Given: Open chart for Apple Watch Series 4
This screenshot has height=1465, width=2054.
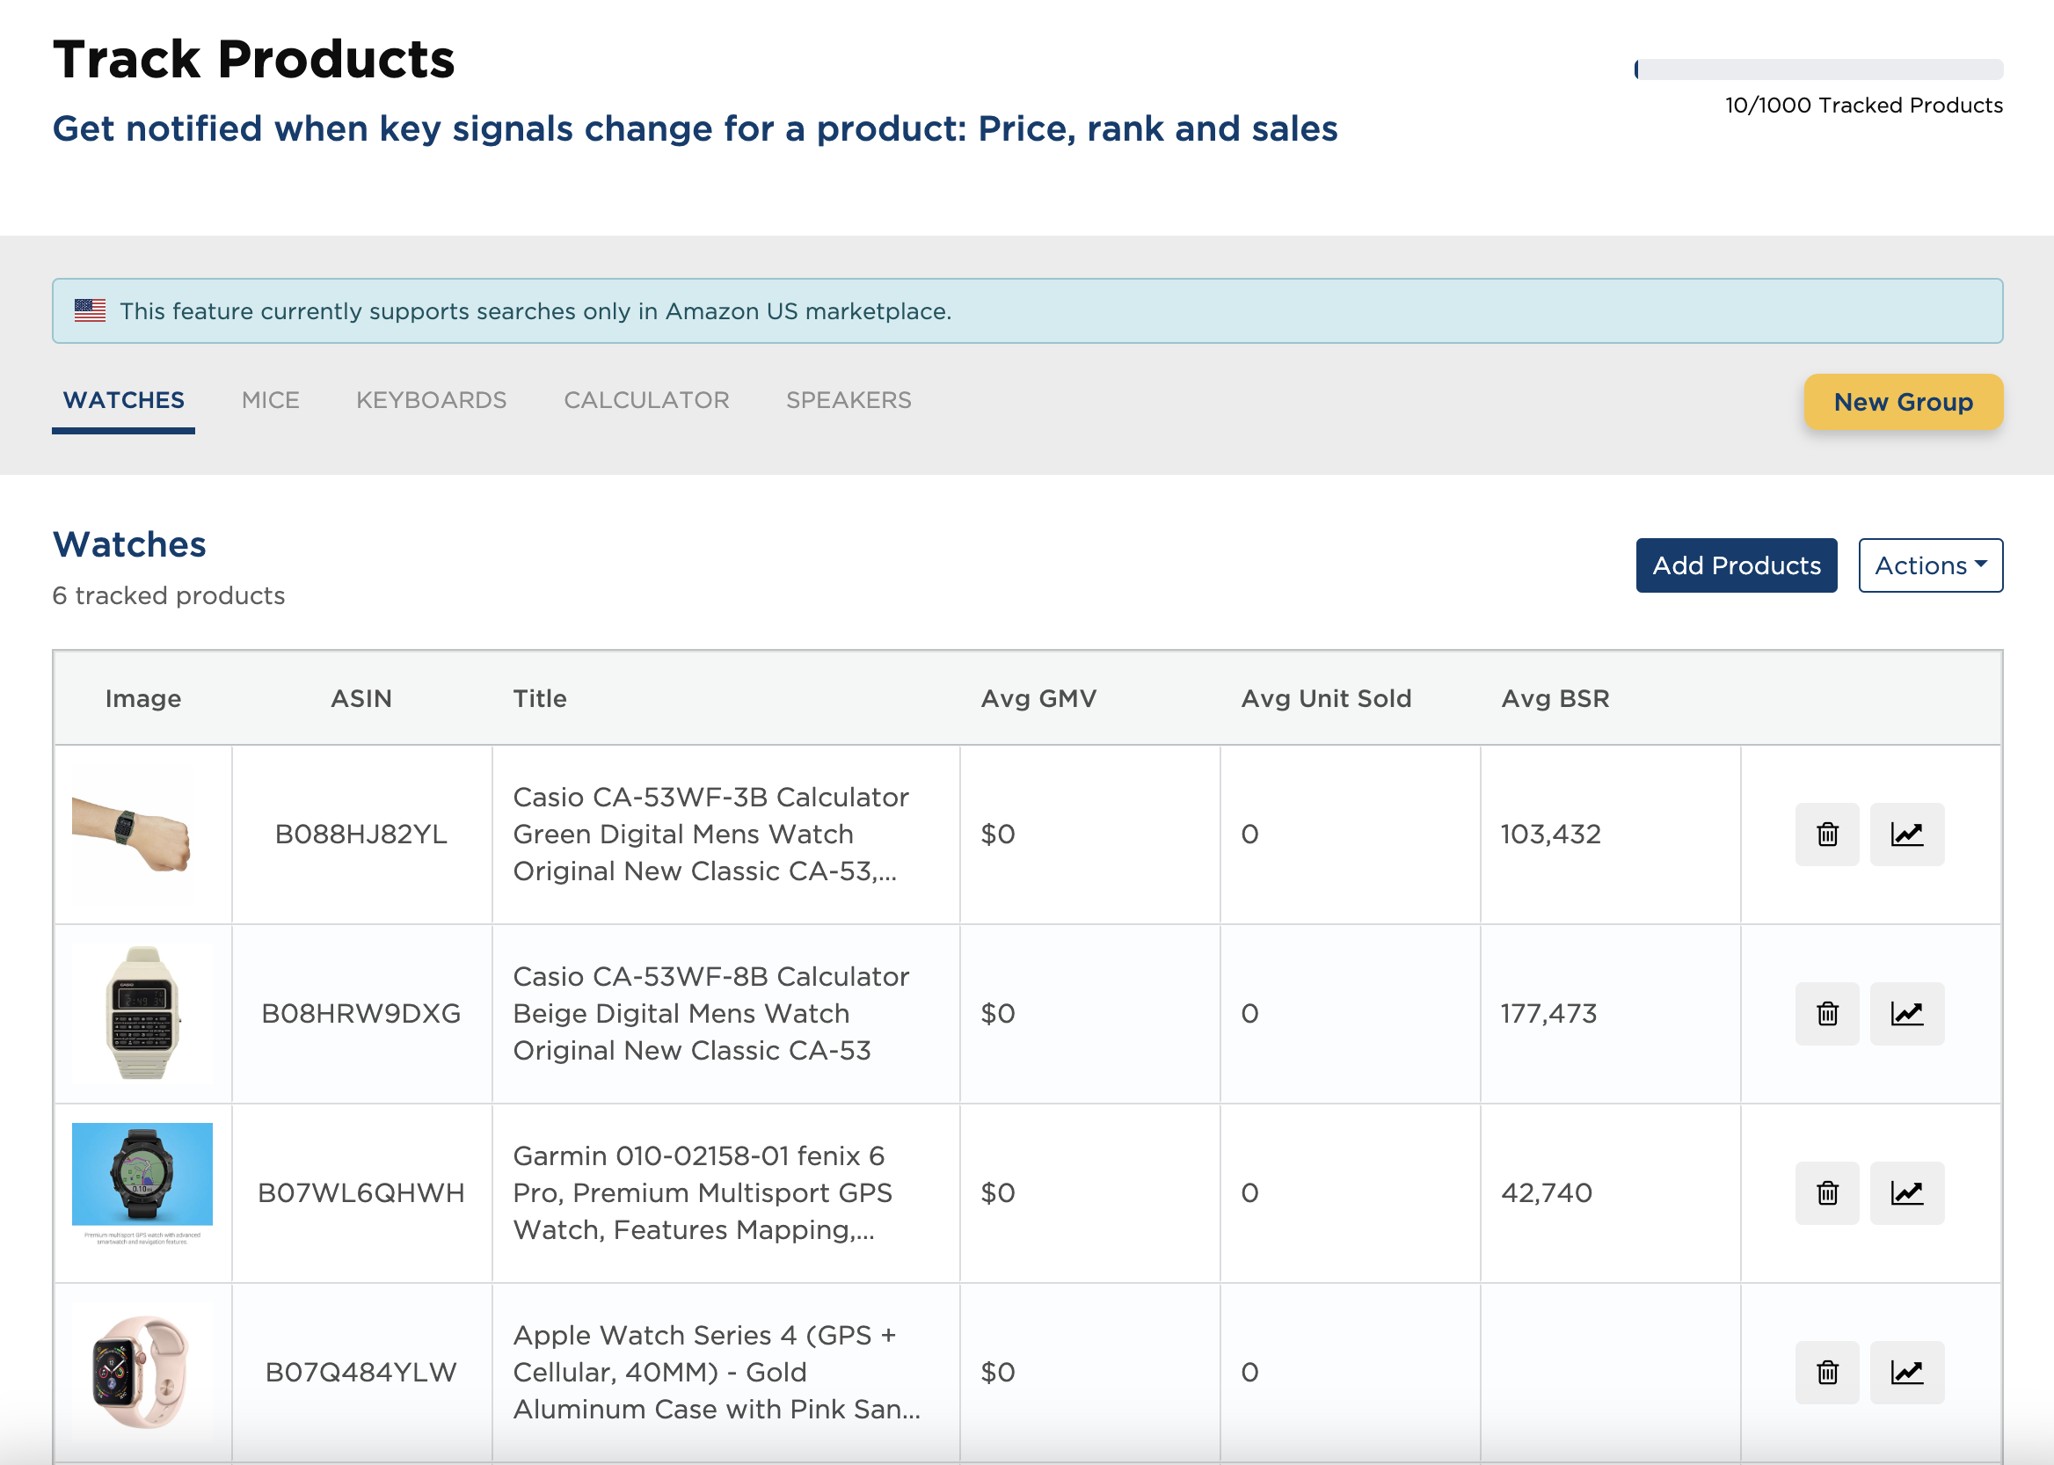Looking at the screenshot, I should 1907,1372.
